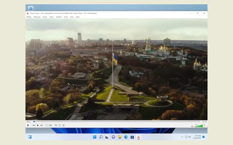Click the VLC cone icon in title bar
This screenshot has height=145, width=233.
(28, 13)
